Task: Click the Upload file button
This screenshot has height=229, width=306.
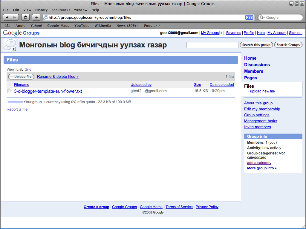Action: (21, 77)
